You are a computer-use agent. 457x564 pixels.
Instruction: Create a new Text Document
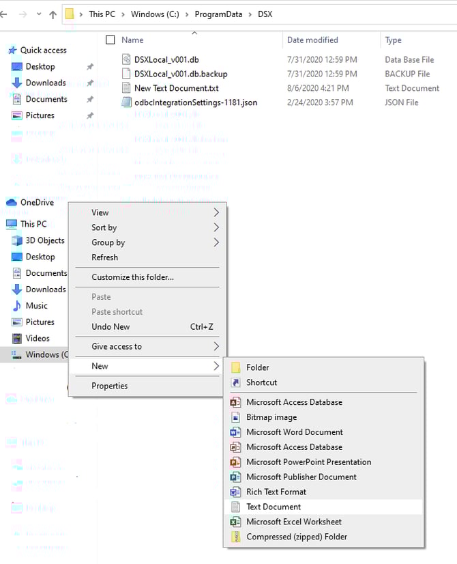(x=323, y=507)
